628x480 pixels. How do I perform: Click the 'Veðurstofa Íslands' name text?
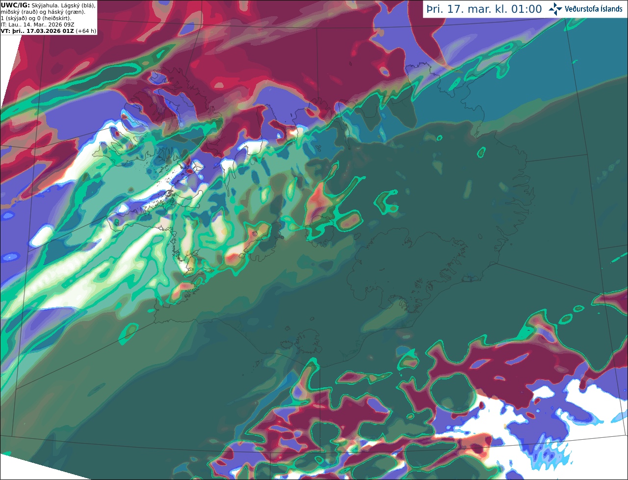coord(594,9)
